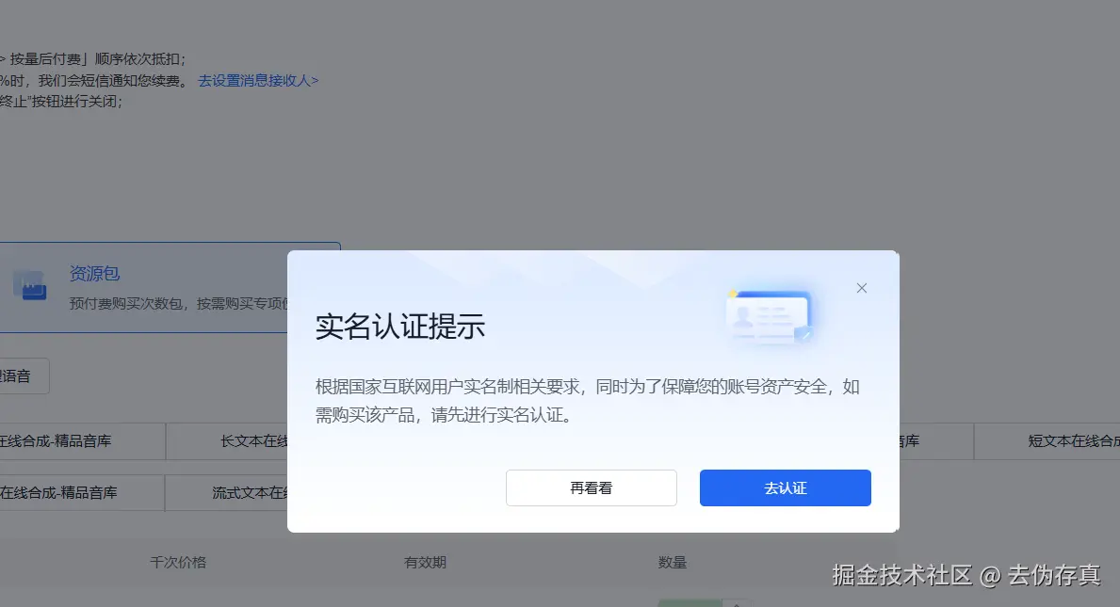Open the 去设置消息接收人 link

tap(258, 81)
